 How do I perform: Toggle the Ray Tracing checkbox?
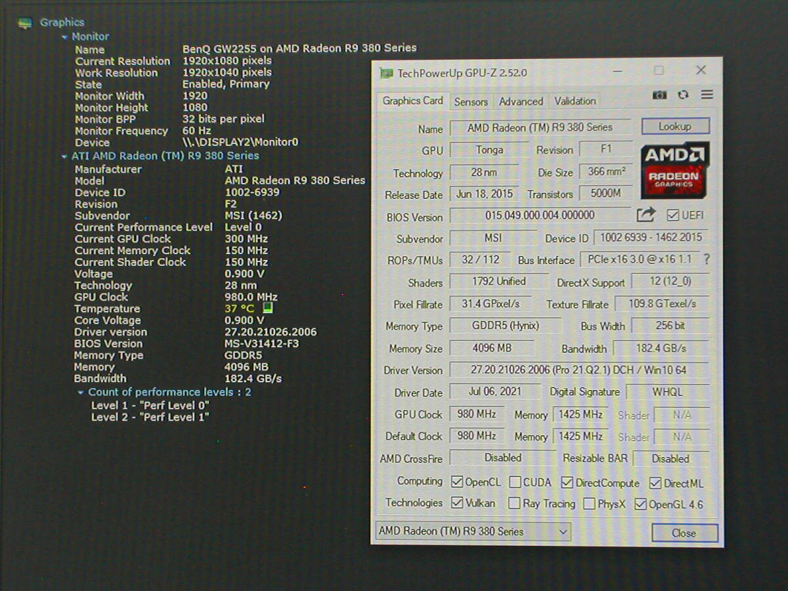tap(515, 504)
